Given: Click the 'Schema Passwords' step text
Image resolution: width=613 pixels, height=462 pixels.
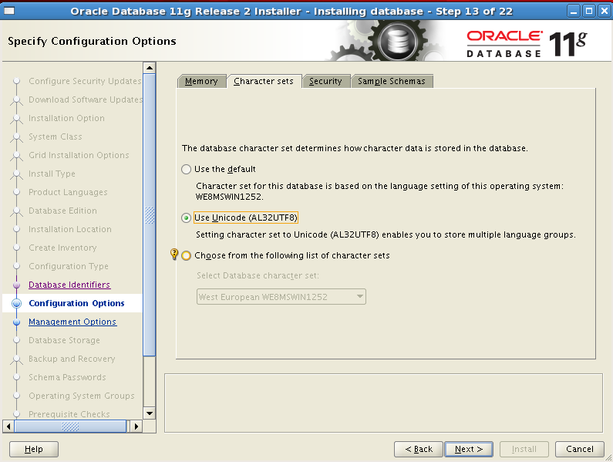Looking at the screenshot, I should tap(67, 377).
